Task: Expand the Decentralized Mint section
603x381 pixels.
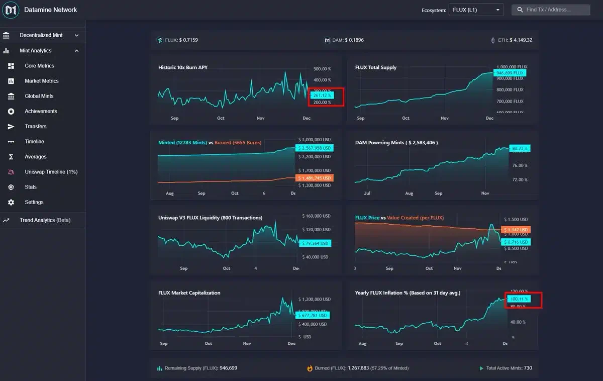Action: pyautogui.click(x=43, y=35)
